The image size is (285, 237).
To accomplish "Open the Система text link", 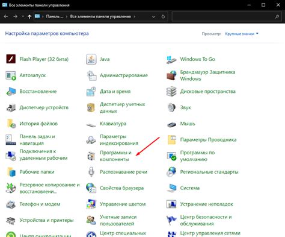I will click(x=190, y=188).
